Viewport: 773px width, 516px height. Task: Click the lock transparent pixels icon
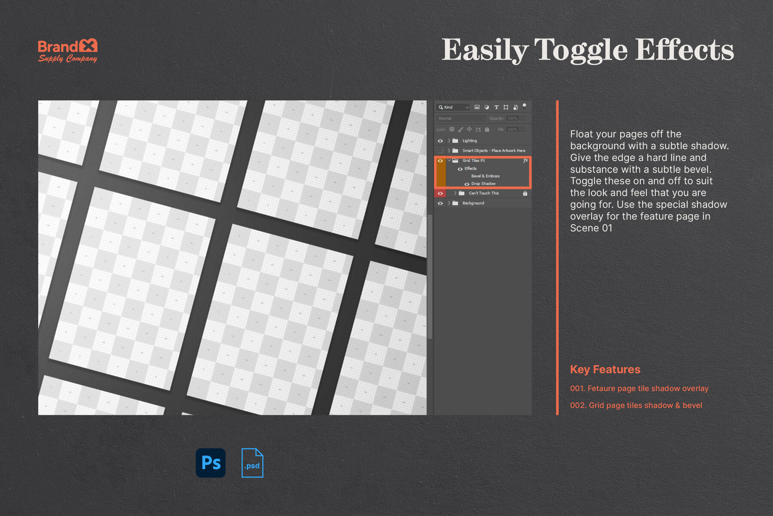452,129
